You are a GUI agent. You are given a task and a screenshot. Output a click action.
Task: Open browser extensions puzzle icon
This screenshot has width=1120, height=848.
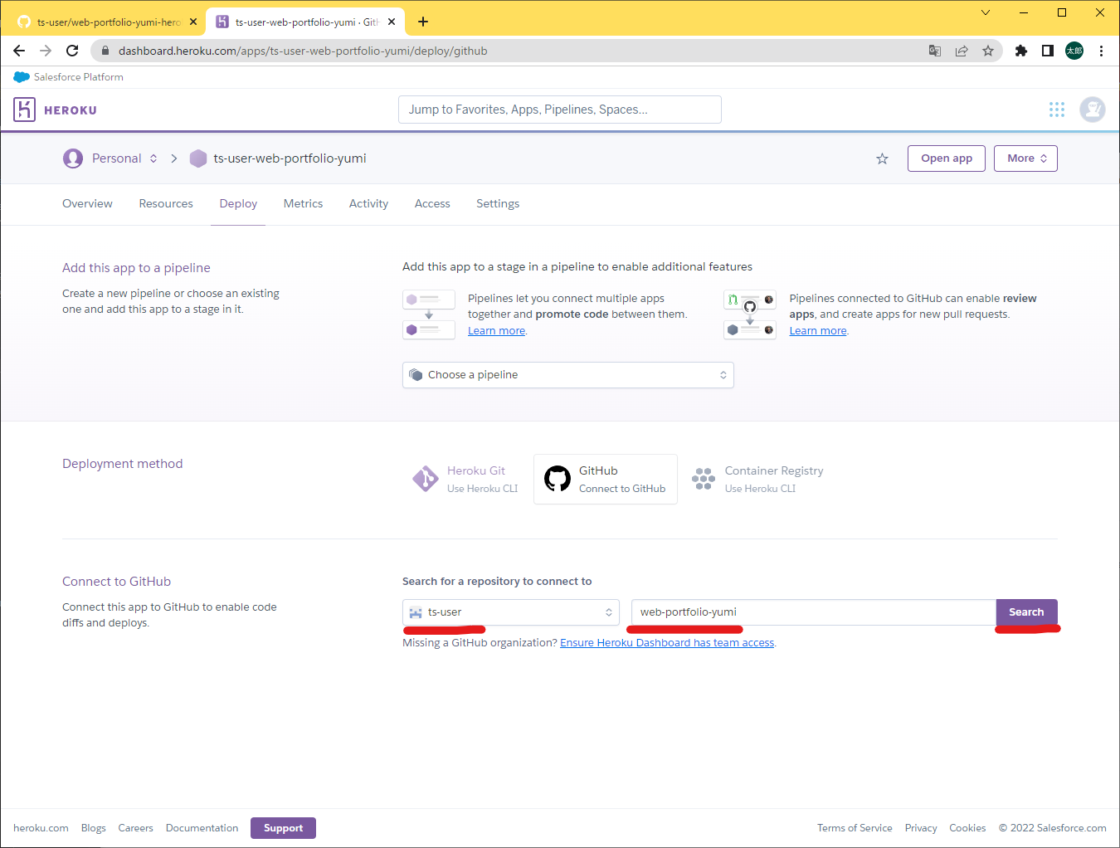[1021, 51]
